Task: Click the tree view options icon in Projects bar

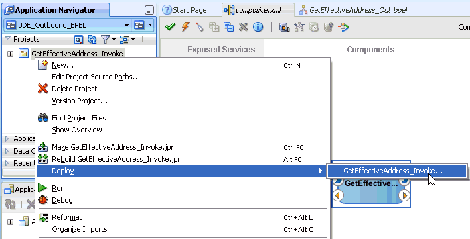Action: pyautogui.click(x=124, y=40)
